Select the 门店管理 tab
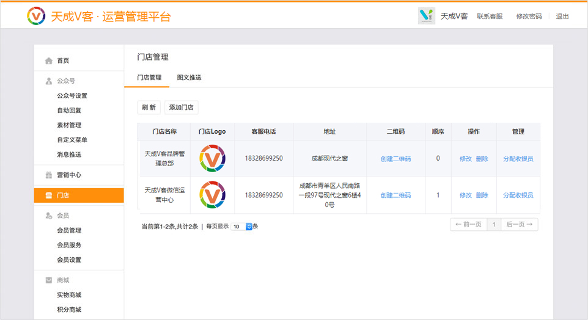Image resolution: width=588 pixels, height=320 pixels. coord(149,78)
